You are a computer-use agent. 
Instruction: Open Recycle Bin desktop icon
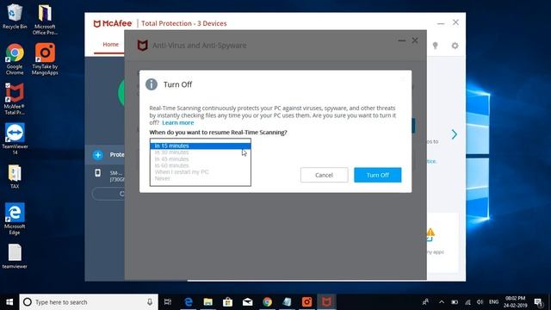(15, 16)
